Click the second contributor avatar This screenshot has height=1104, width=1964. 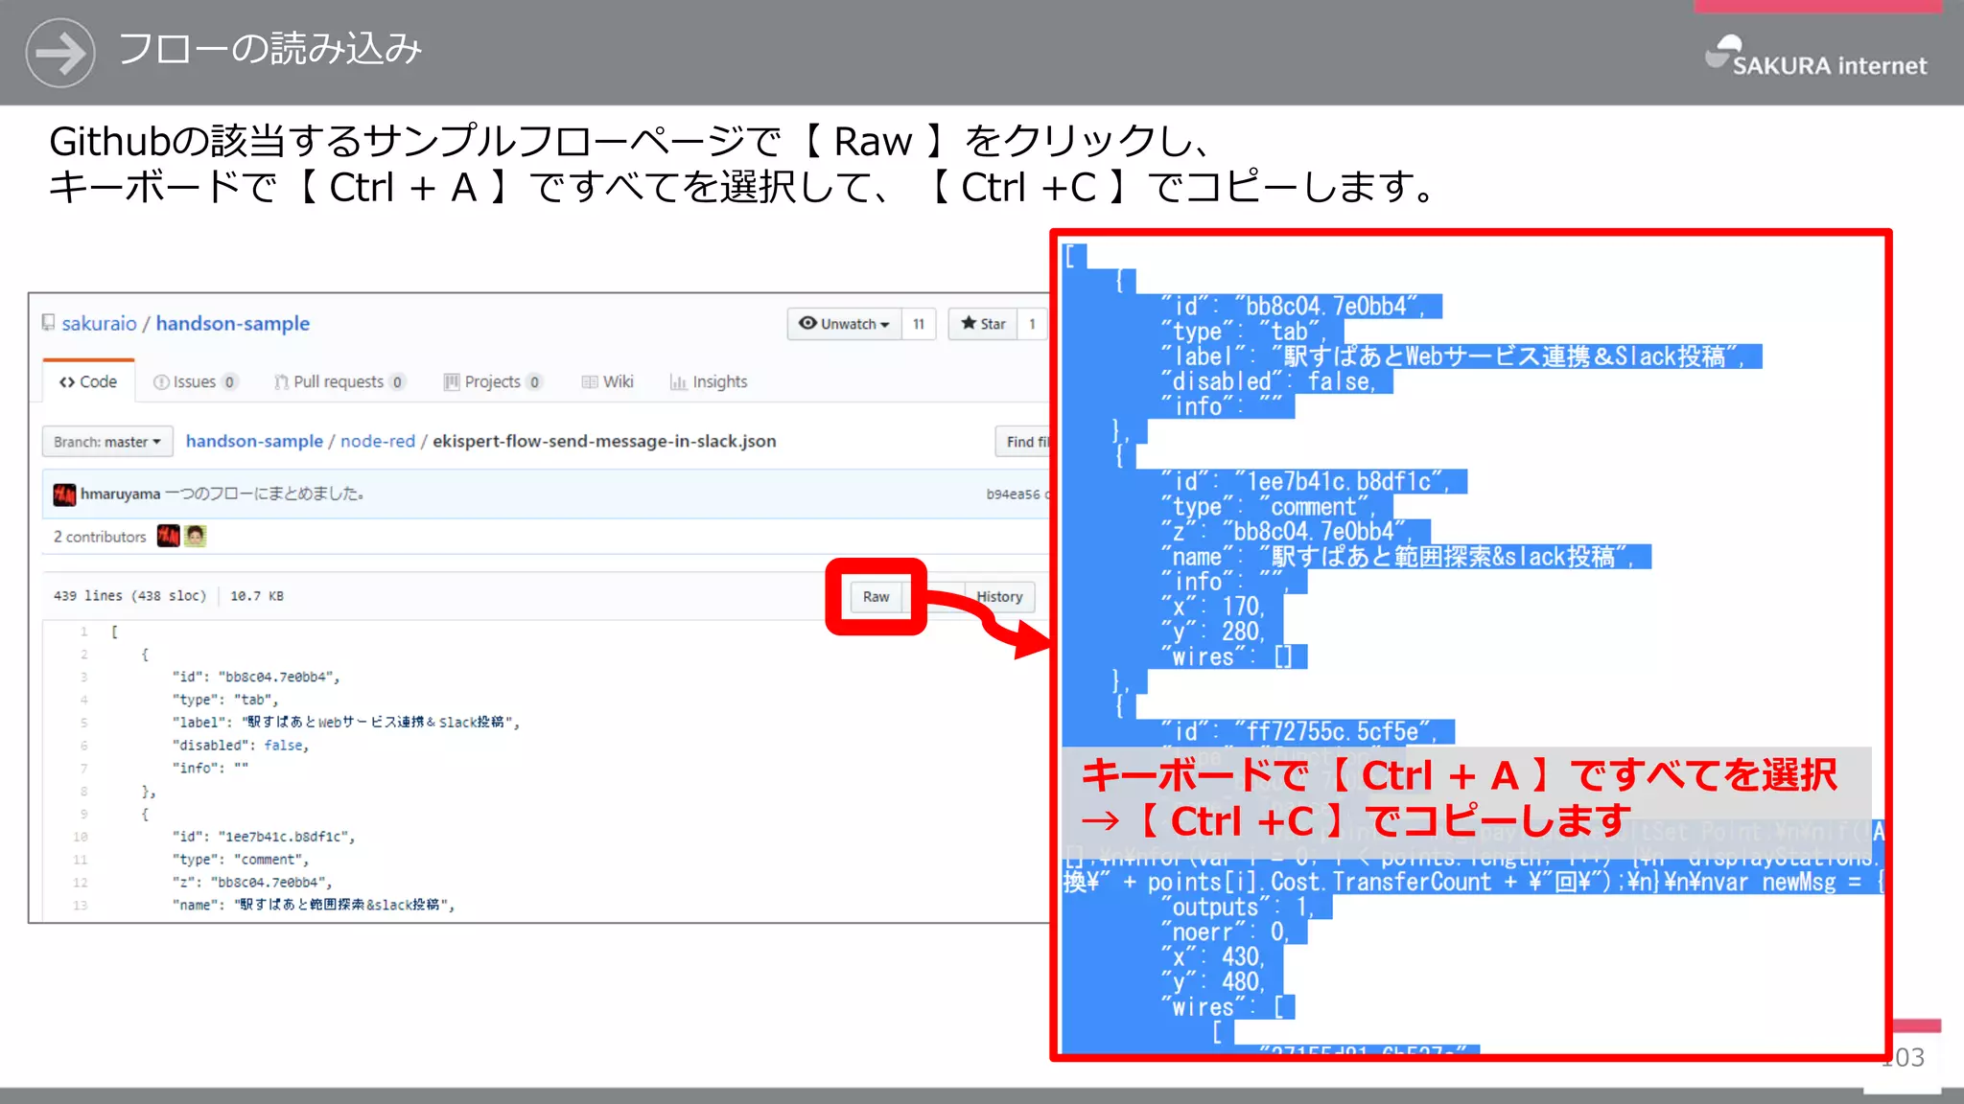click(x=196, y=536)
